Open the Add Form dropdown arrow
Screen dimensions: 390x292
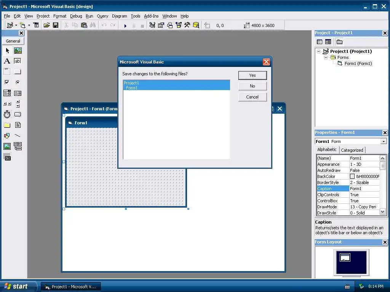coord(29,25)
